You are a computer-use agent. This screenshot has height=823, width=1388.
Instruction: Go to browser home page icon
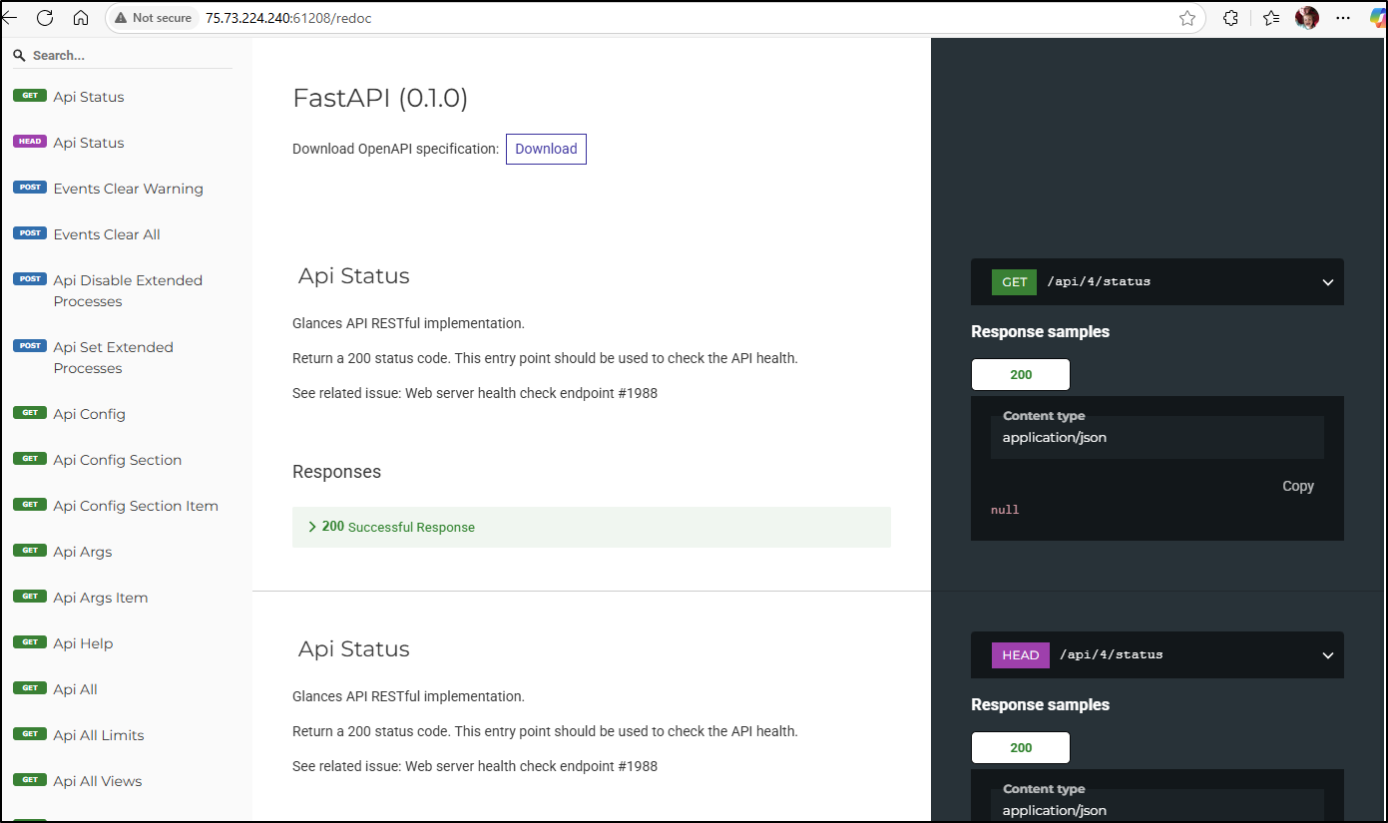tap(81, 18)
